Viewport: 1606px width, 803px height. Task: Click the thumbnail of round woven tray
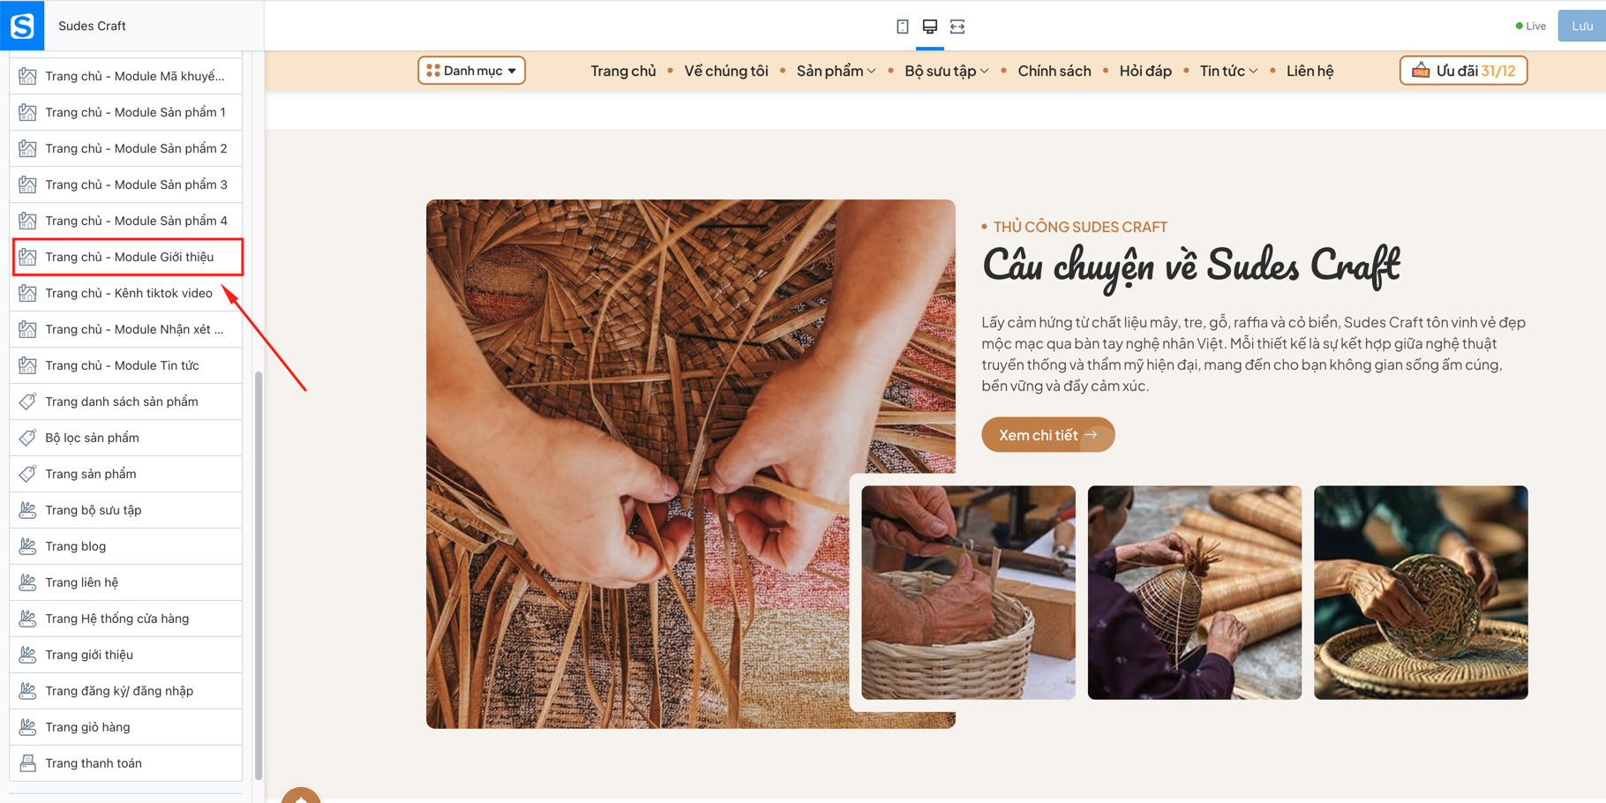[1421, 593]
